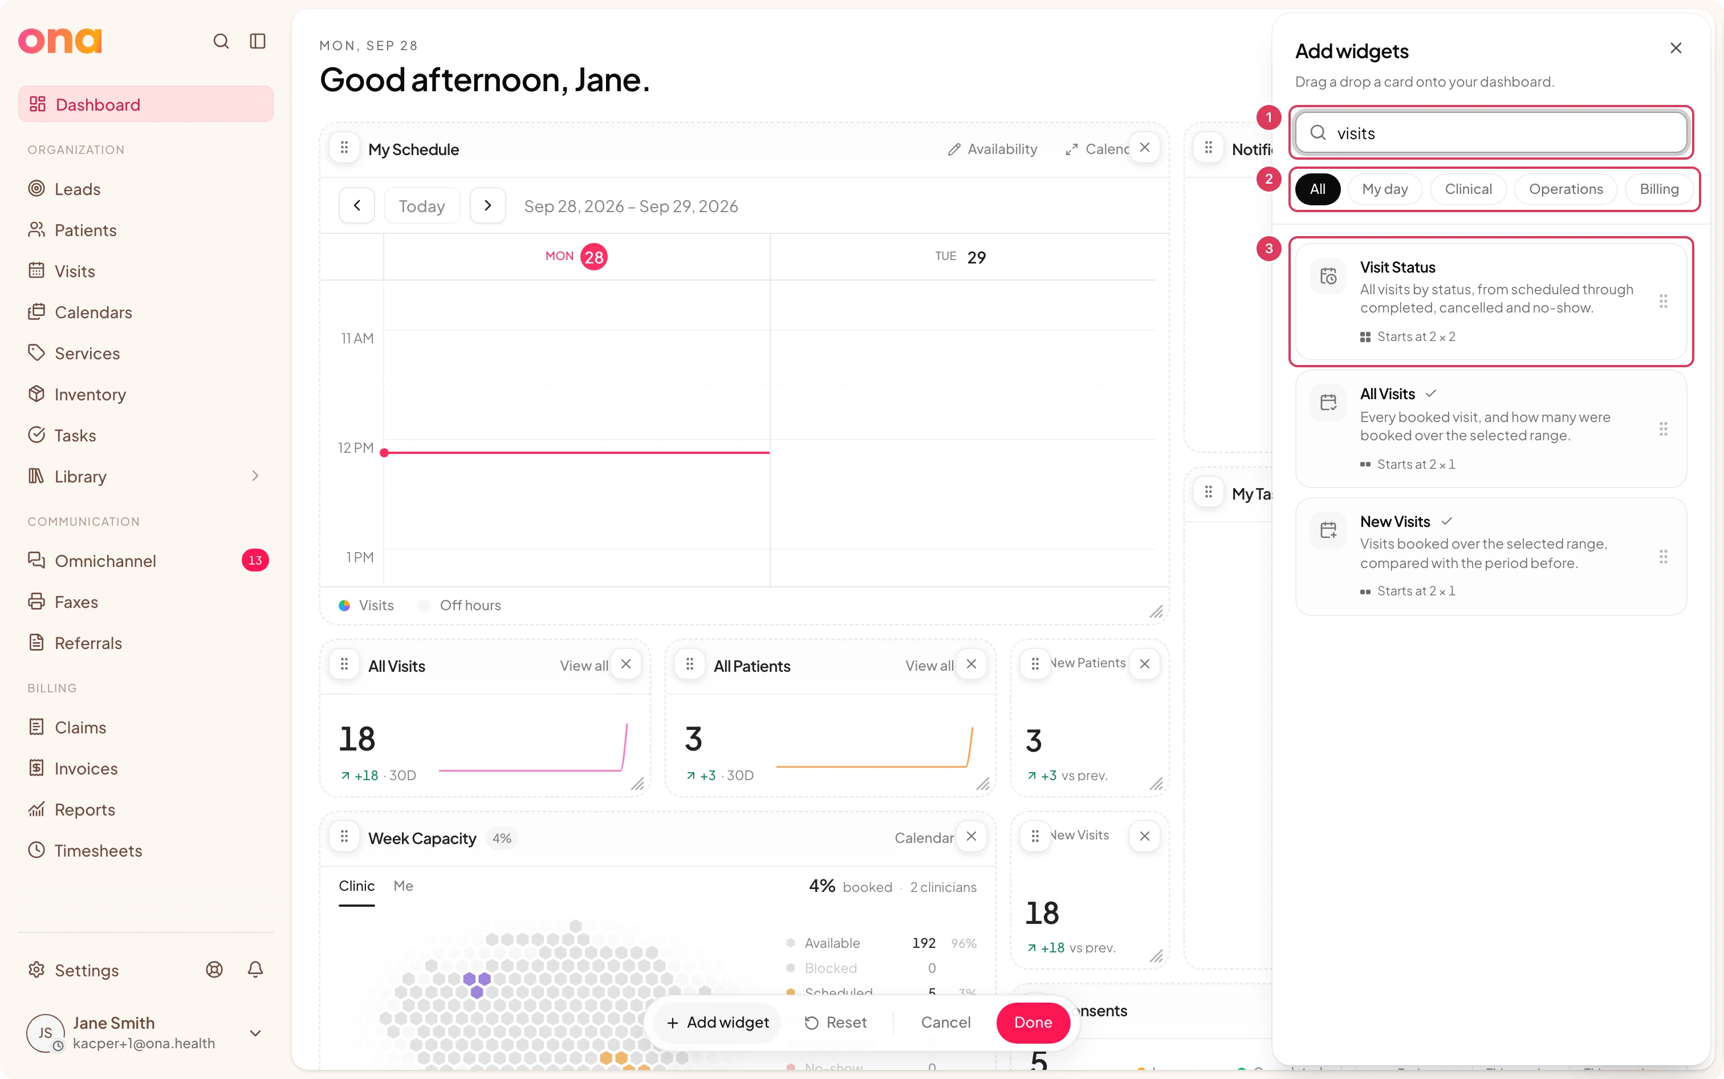Click the Omnichannel chat icon
The image size is (1724, 1079).
36,560
